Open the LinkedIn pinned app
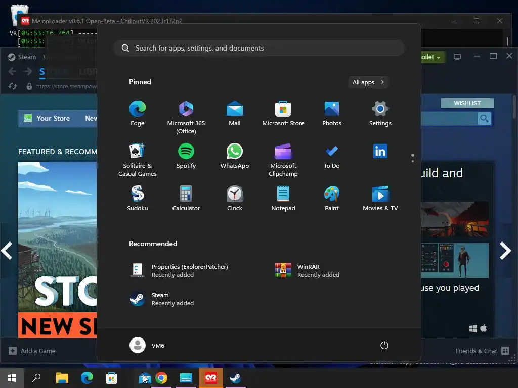The width and height of the screenshot is (518, 388). (380, 152)
